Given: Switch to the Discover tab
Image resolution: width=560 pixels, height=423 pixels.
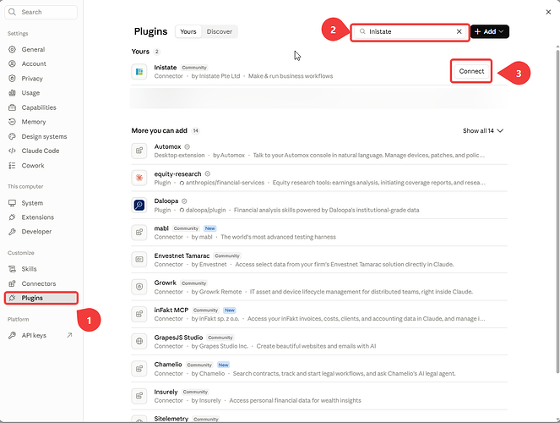Looking at the screenshot, I should pos(220,31).
